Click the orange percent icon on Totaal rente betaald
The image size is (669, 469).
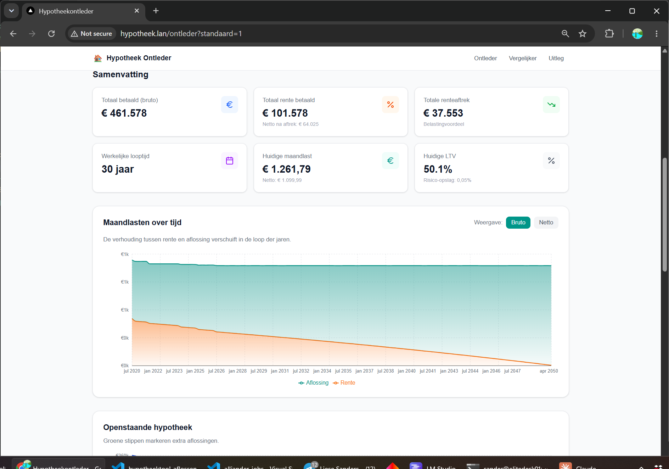point(390,105)
